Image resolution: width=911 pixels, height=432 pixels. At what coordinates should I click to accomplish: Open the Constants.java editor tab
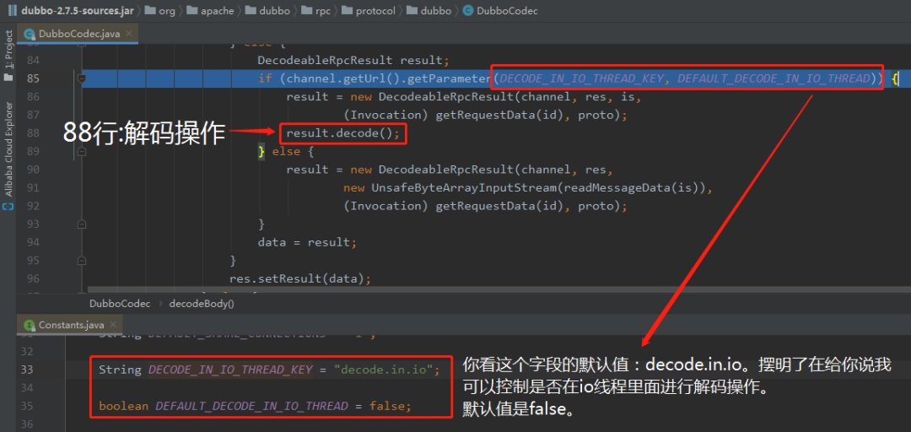click(71, 325)
